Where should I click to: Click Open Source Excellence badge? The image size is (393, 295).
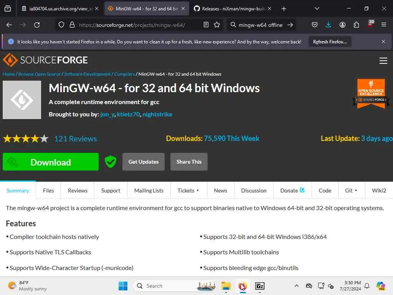[371, 94]
